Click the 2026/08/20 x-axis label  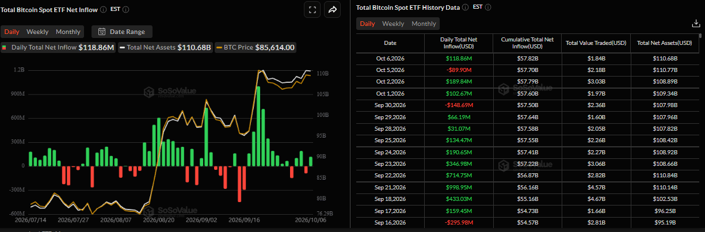pos(158,220)
